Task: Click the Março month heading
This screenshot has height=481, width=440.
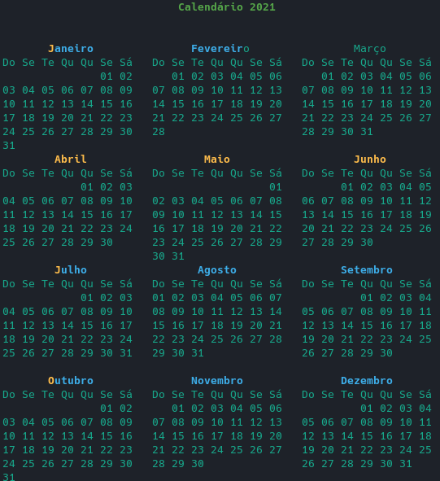Action: coord(370,49)
